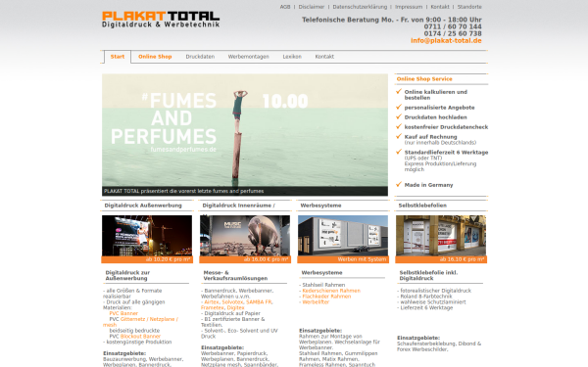Open the PVC Banner link

[x=123, y=313]
